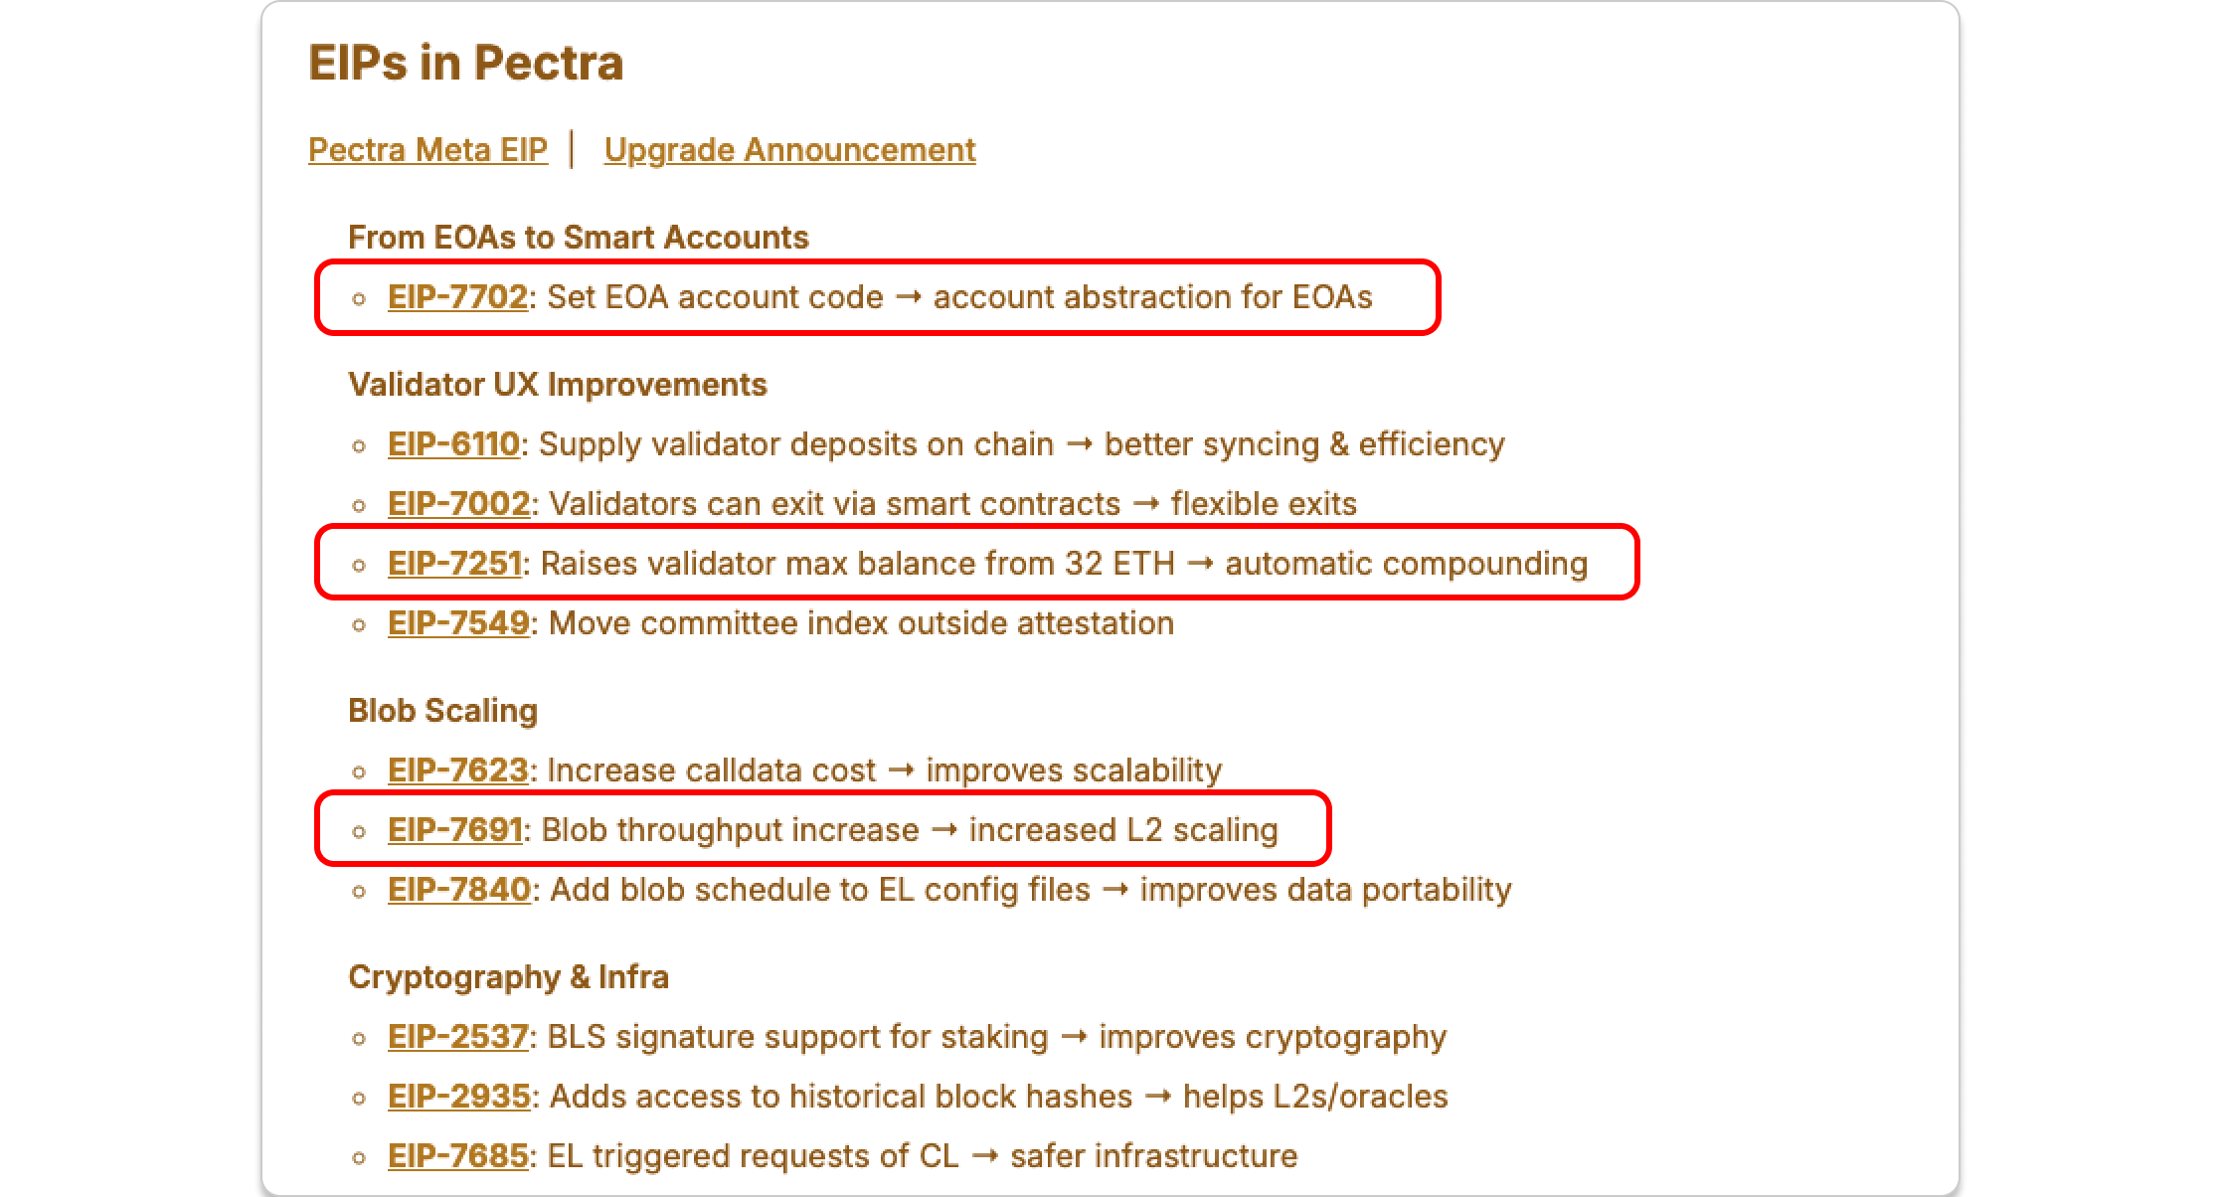Click the "EIPs in Pectra" heading
Viewport: 2223px width, 1197px height.
[465, 63]
